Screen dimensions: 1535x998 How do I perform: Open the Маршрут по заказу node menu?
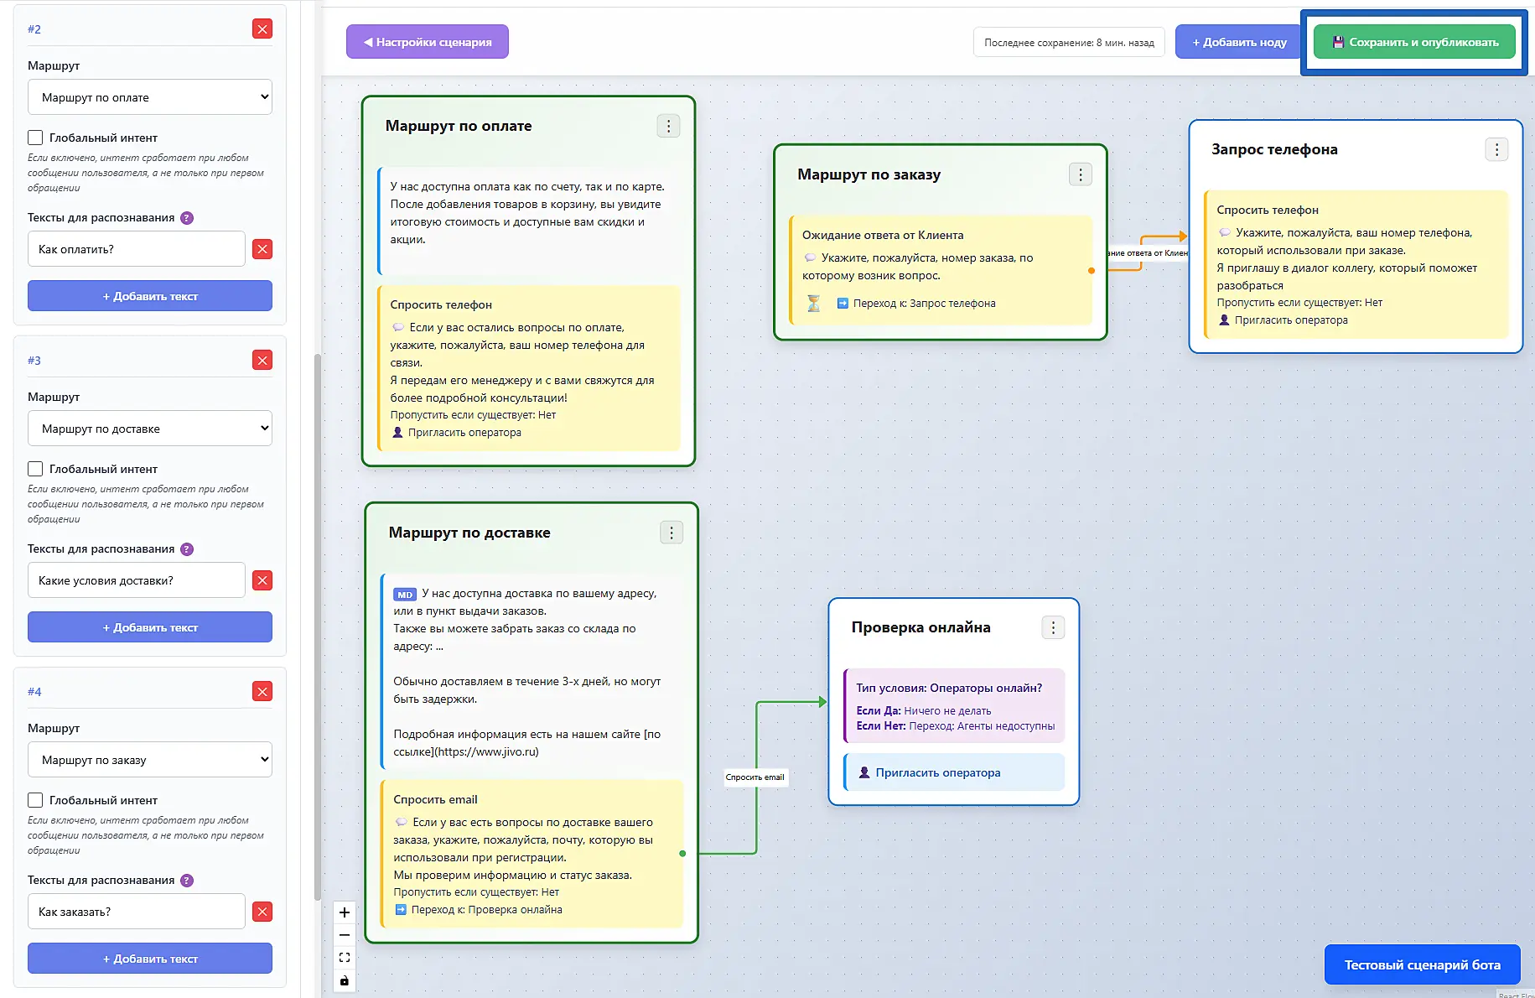coord(1081,174)
